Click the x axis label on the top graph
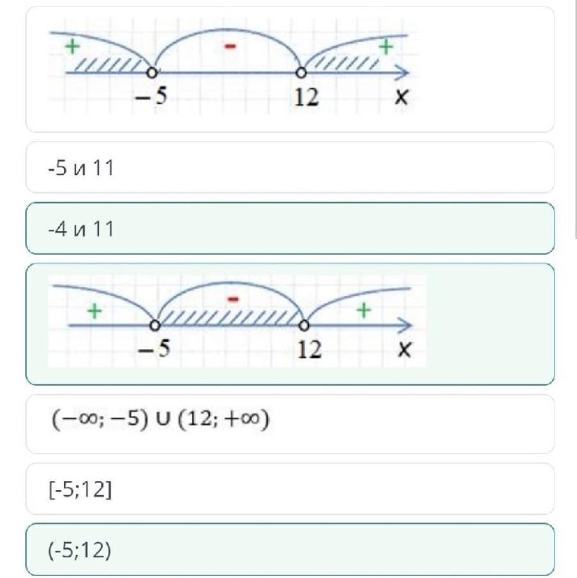The width and height of the screenshot is (577, 578). coord(402,98)
